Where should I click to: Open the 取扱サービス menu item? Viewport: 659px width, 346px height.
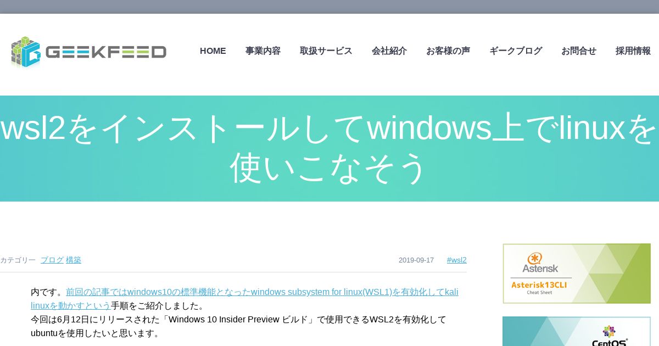(x=326, y=51)
